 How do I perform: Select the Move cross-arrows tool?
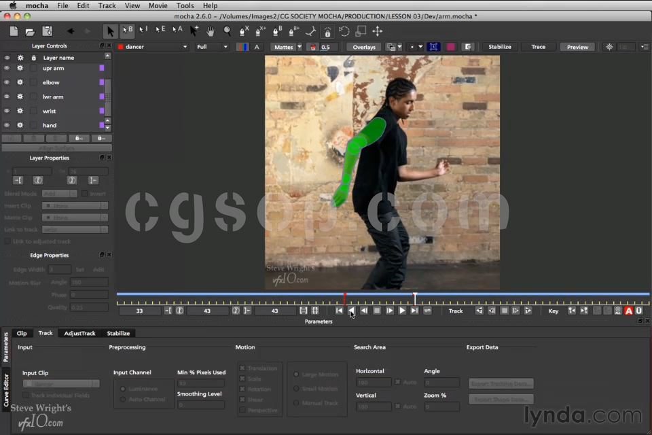click(x=378, y=31)
